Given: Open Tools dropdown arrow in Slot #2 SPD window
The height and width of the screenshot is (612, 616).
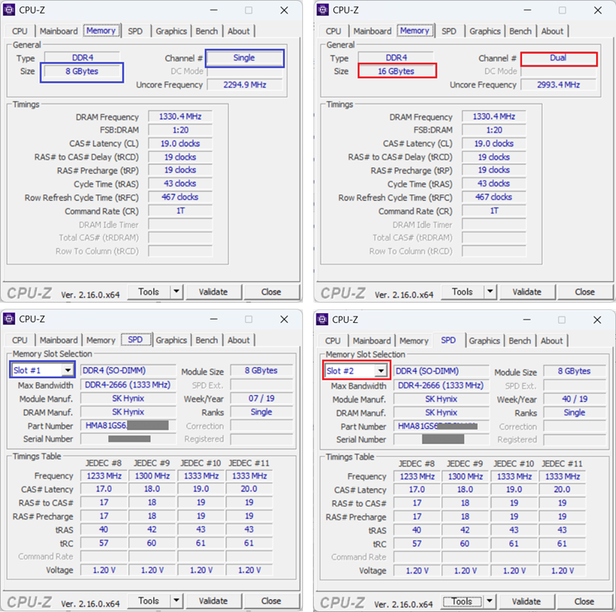Looking at the screenshot, I should (x=489, y=601).
